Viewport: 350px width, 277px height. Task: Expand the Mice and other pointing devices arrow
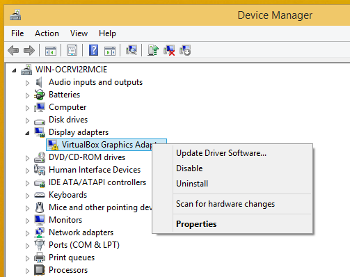click(27, 208)
